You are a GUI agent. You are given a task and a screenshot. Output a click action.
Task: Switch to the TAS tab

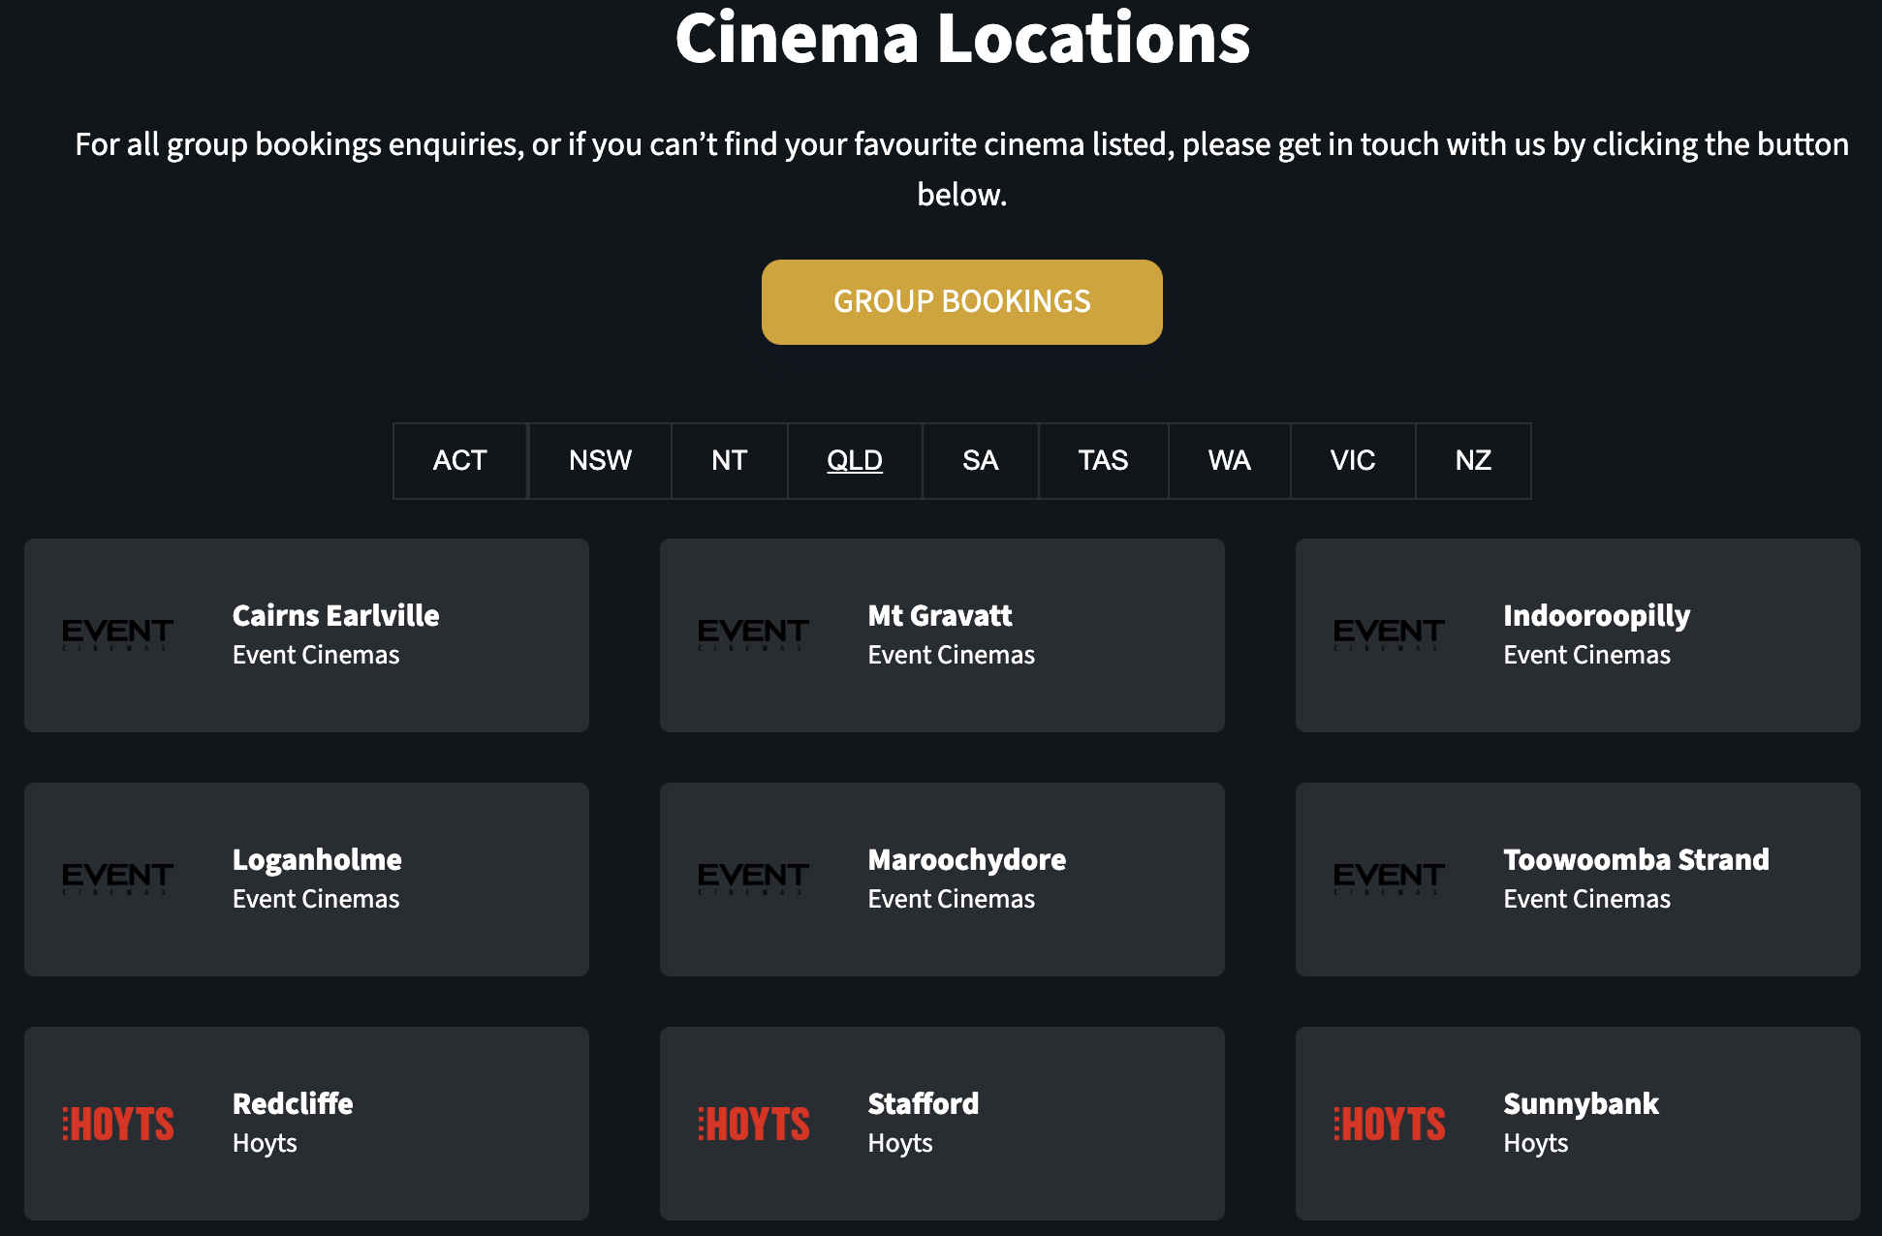tap(1103, 460)
